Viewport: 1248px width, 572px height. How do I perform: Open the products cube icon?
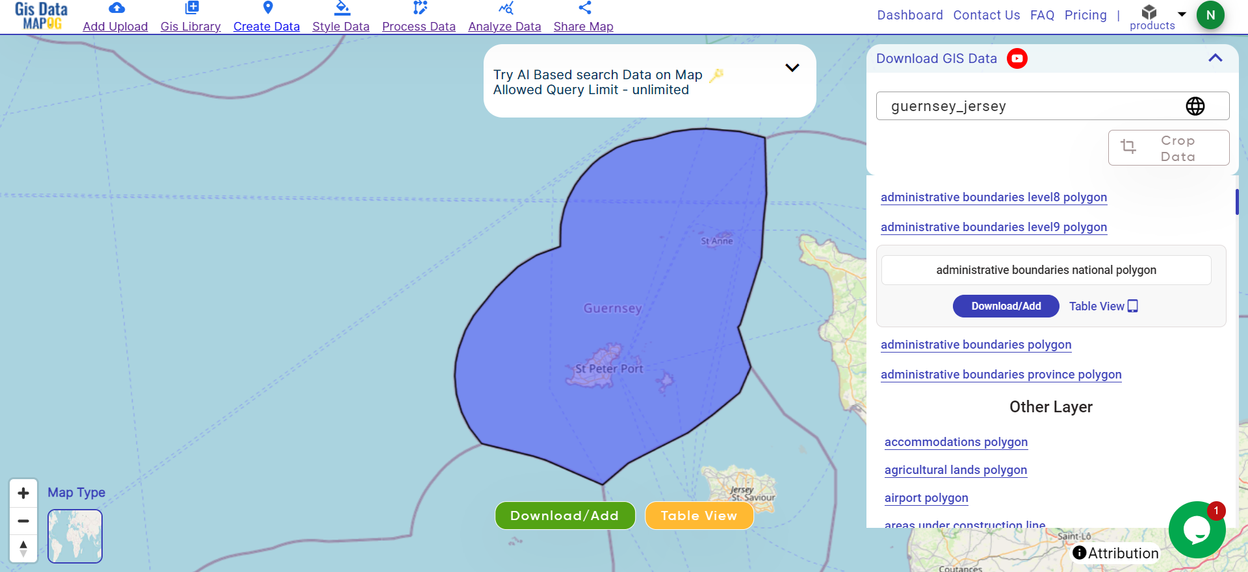tap(1149, 12)
